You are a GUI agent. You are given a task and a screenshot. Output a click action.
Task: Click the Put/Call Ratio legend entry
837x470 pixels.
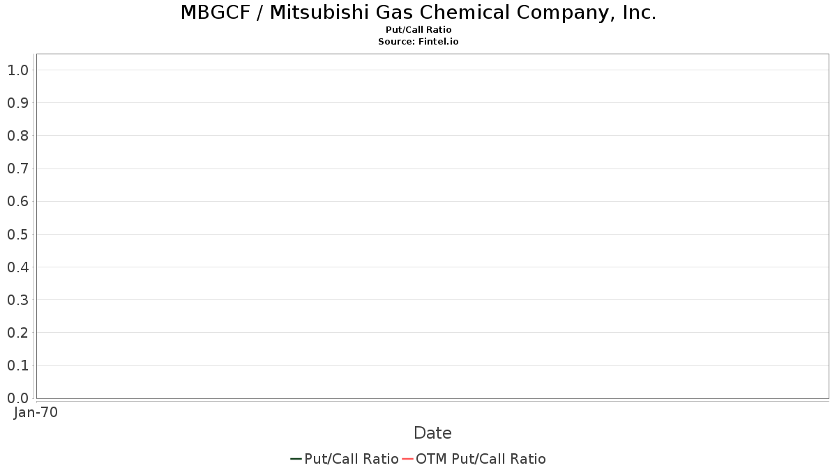click(x=345, y=459)
